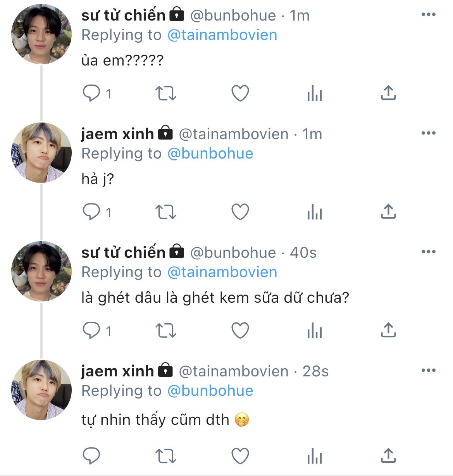The image size is (453, 476).
Task: Open more options for the "là ghét dâu" tweet
Action: tap(428, 252)
